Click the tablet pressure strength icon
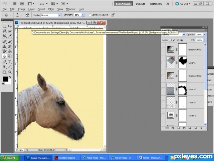Screen dimensions: 214x161 tap(113, 15)
